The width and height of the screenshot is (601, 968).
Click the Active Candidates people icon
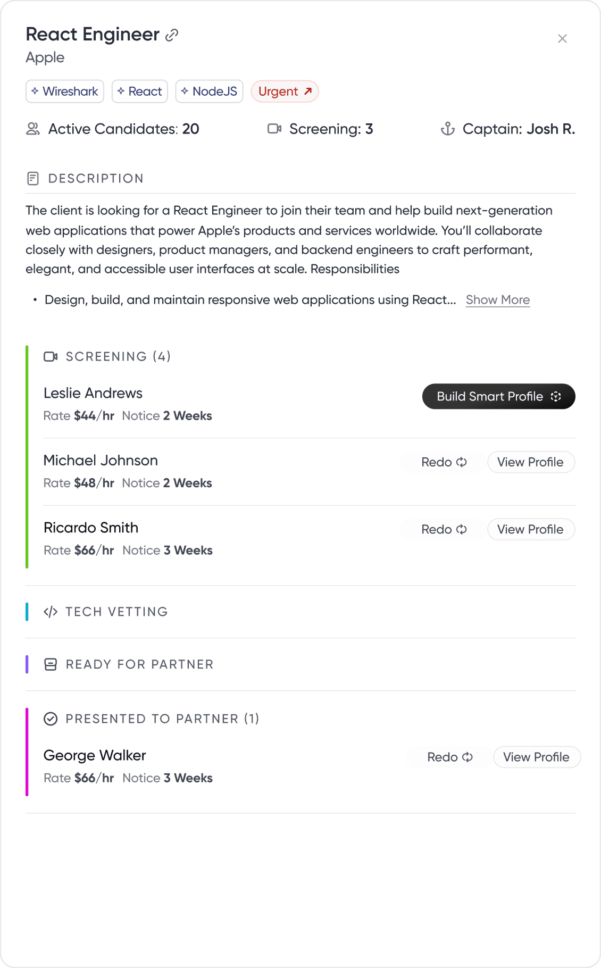33,129
